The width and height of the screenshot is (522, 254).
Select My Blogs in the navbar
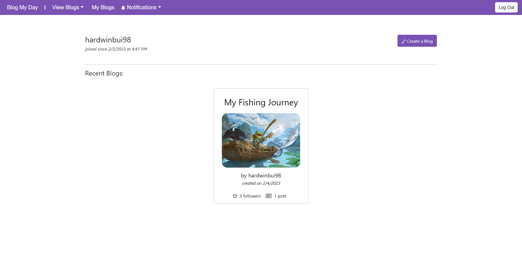[x=103, y=7]
